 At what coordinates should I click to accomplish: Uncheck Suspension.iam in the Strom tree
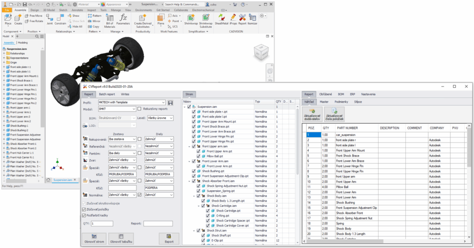(x=189, y=106)
